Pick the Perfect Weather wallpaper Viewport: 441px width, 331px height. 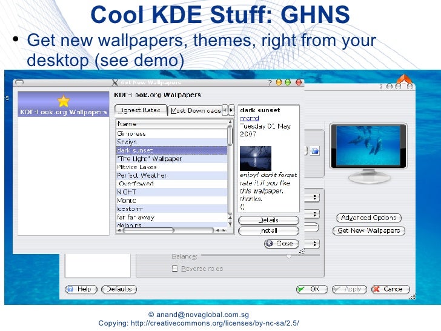(x=172, y=175)
